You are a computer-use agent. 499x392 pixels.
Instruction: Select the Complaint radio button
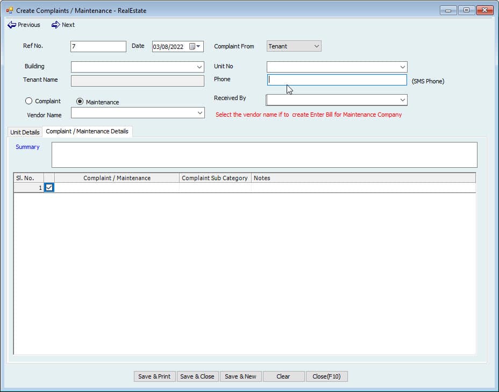click(28, 101)
